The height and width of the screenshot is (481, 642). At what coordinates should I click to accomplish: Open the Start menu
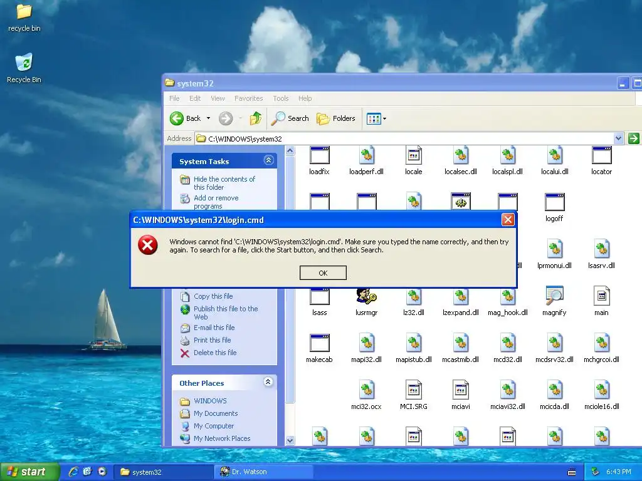29,472
